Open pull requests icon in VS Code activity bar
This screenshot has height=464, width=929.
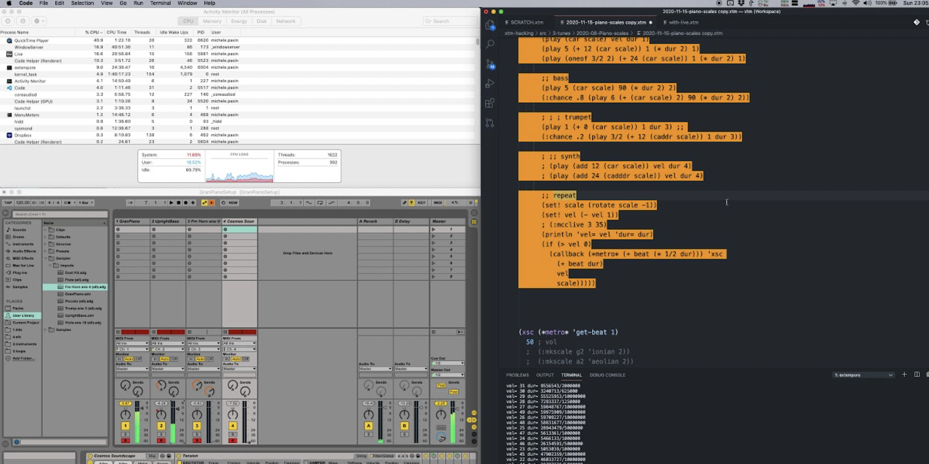point(490,123)
